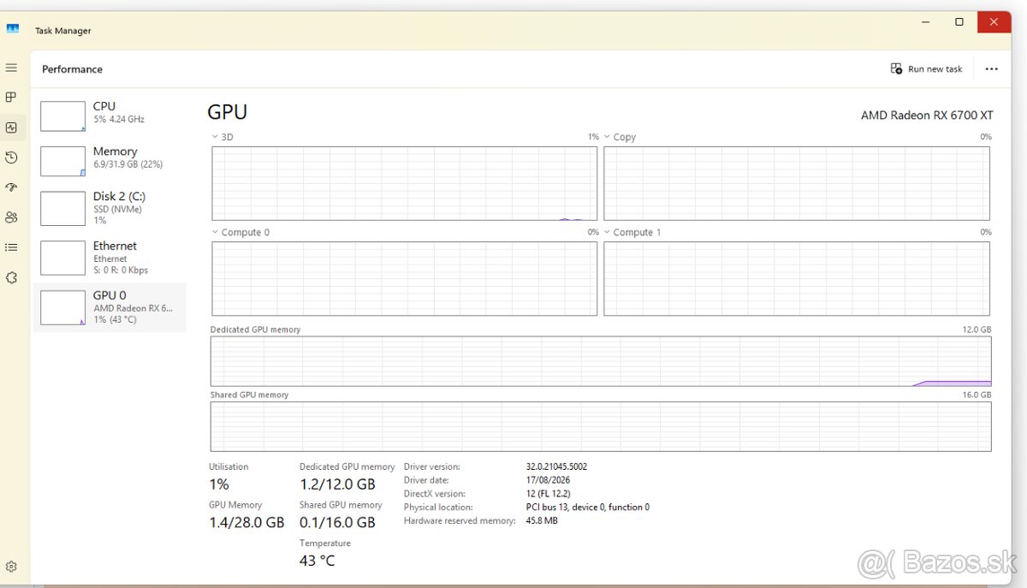The image size is (1027, 588).
Task: Click the 1% Utilisation value
Action: click(219, 484)
